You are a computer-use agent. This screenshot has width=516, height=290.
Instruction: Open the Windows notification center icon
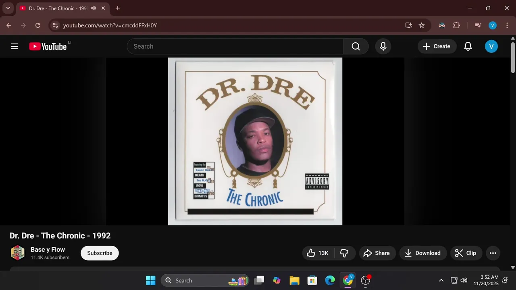[505, 280]
